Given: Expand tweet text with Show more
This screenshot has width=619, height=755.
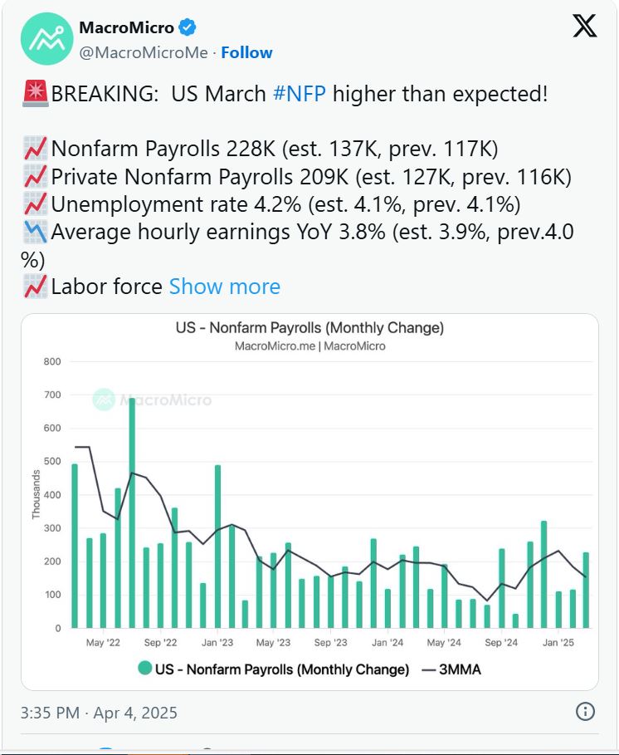Looking at the screenshot, I should 225,287.
